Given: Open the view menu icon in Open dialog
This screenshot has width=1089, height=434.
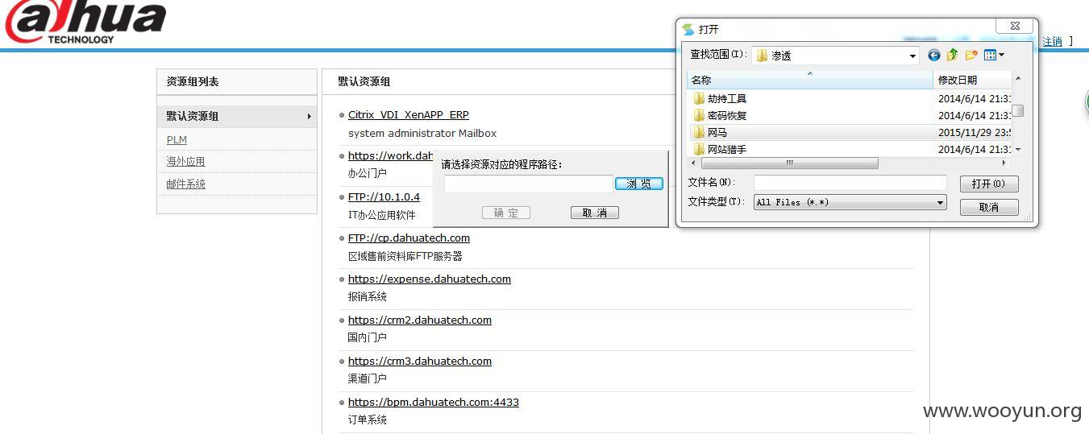Looking at the screenshot, I should tap(994, 55).
